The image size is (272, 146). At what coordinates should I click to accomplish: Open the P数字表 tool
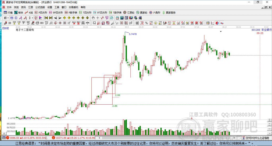(71, 12)
